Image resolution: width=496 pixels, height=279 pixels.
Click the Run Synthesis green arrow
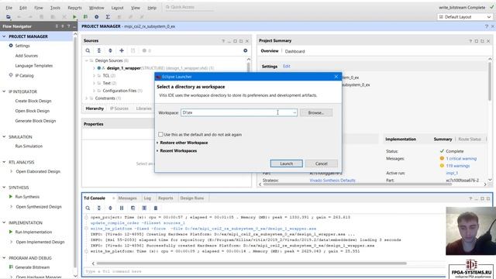[x=11, y=197]
